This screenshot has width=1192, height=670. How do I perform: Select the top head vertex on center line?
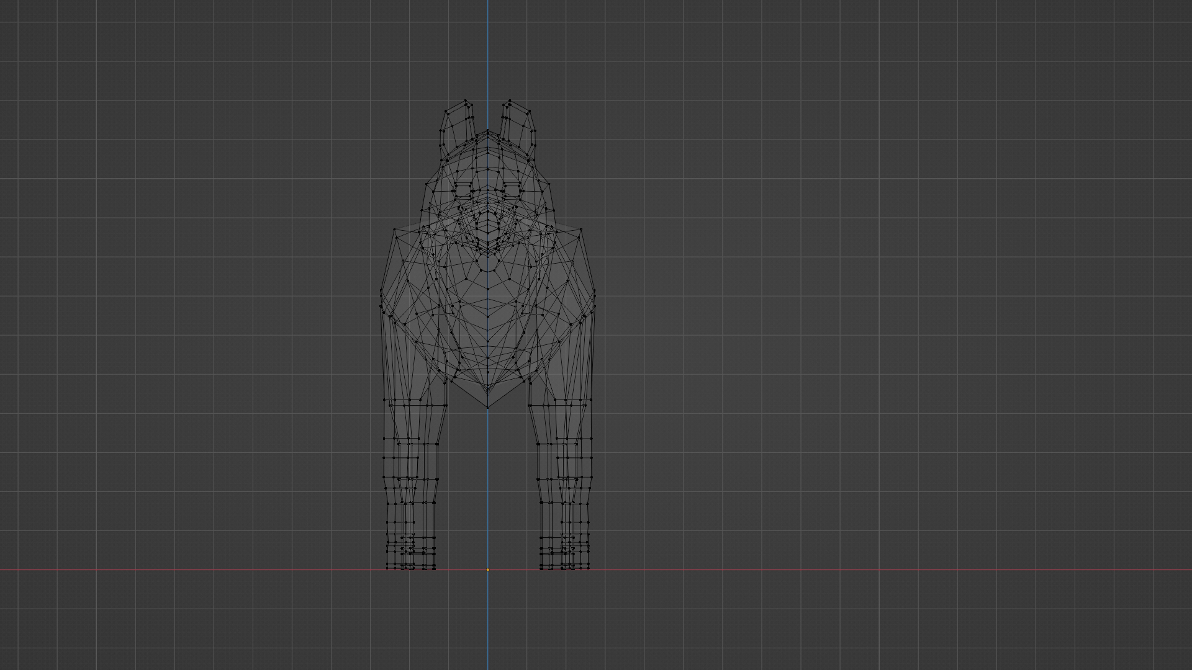[x=487, y=130]
